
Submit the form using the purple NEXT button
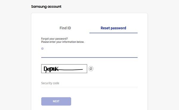pos(56,101)
